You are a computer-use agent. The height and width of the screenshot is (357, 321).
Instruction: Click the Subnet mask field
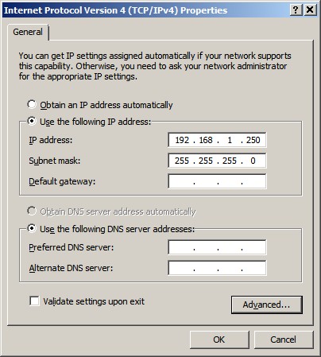pyautogui.click(x=217, y=161)
